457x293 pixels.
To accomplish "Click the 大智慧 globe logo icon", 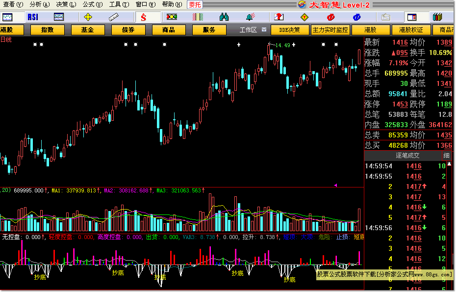I will (302, 4).
